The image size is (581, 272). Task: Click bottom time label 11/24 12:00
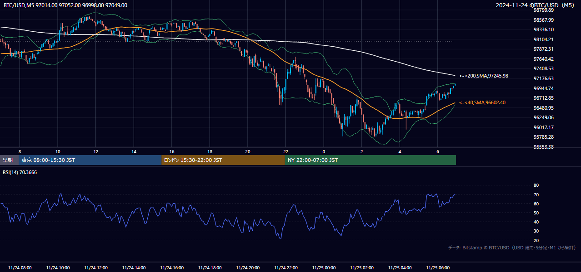96,268
